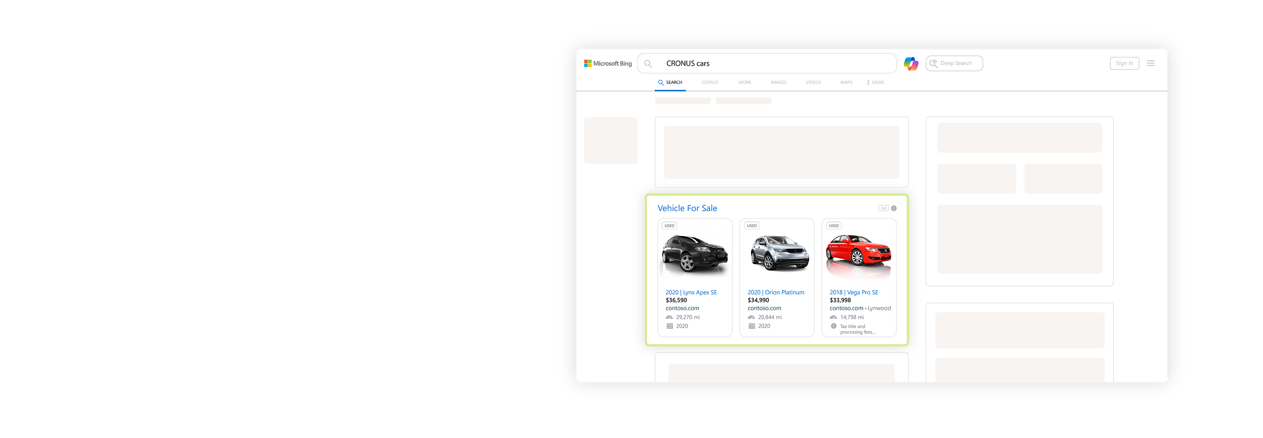Open the Maps tab
Screen dimensions: 1263x438
coord(846,82)
